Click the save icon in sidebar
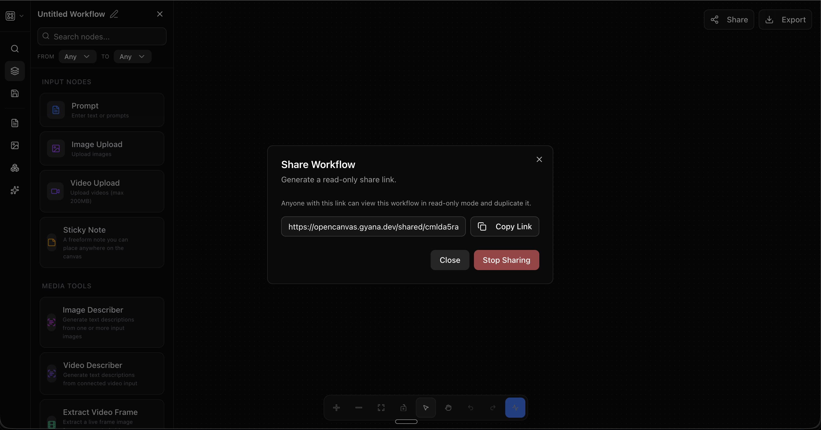821x430 pixels. (15, 93)
